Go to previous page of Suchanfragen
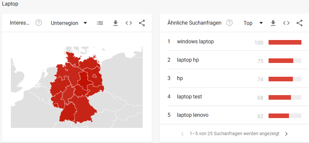309x143 pixels. tap(182, 134)
